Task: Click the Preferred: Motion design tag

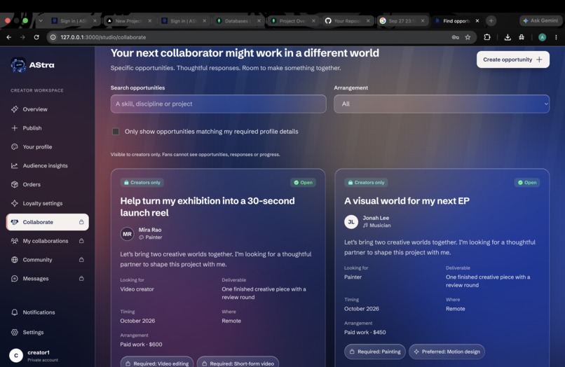Action: (x=447, y=352)
